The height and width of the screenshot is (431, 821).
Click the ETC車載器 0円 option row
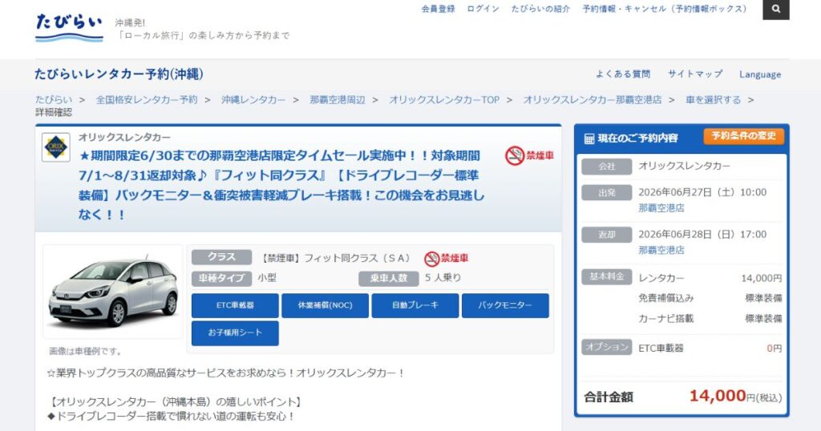(x=710, y=348)
